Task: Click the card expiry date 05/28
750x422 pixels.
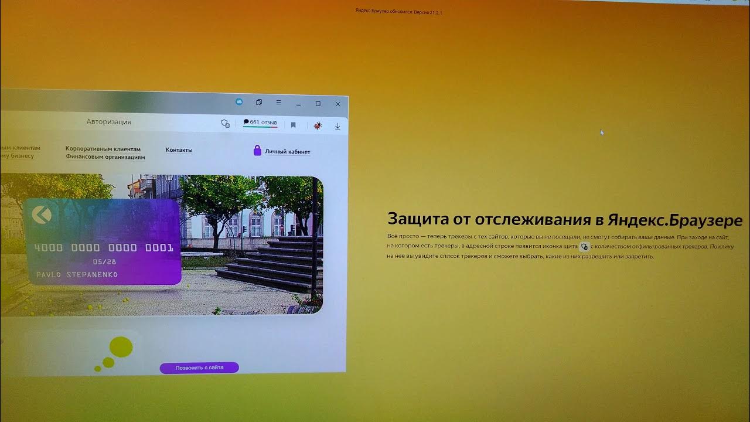Action: click(x=104, y=262)
